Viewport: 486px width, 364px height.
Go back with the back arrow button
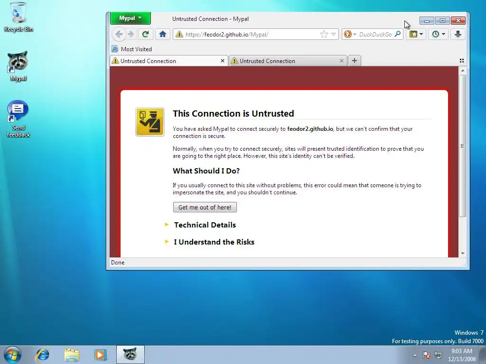coord(119,34)
